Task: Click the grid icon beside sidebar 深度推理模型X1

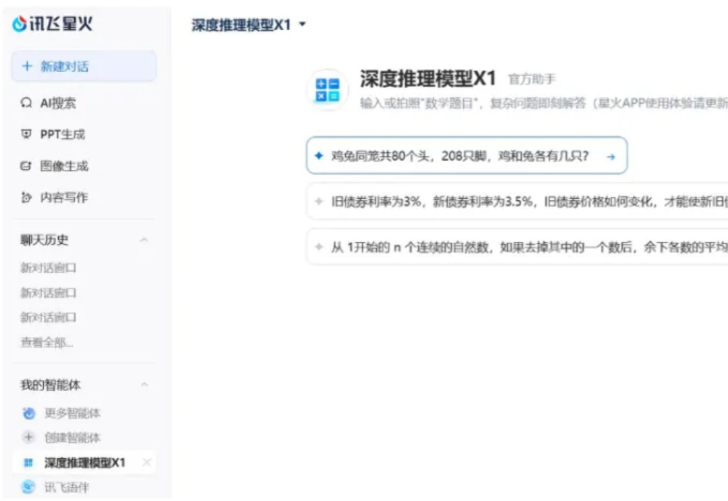Action: [x=28, y=463]
